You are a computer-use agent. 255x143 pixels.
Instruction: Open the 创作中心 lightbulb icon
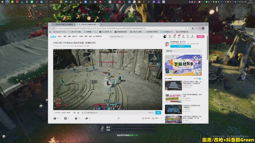(192, 36)
